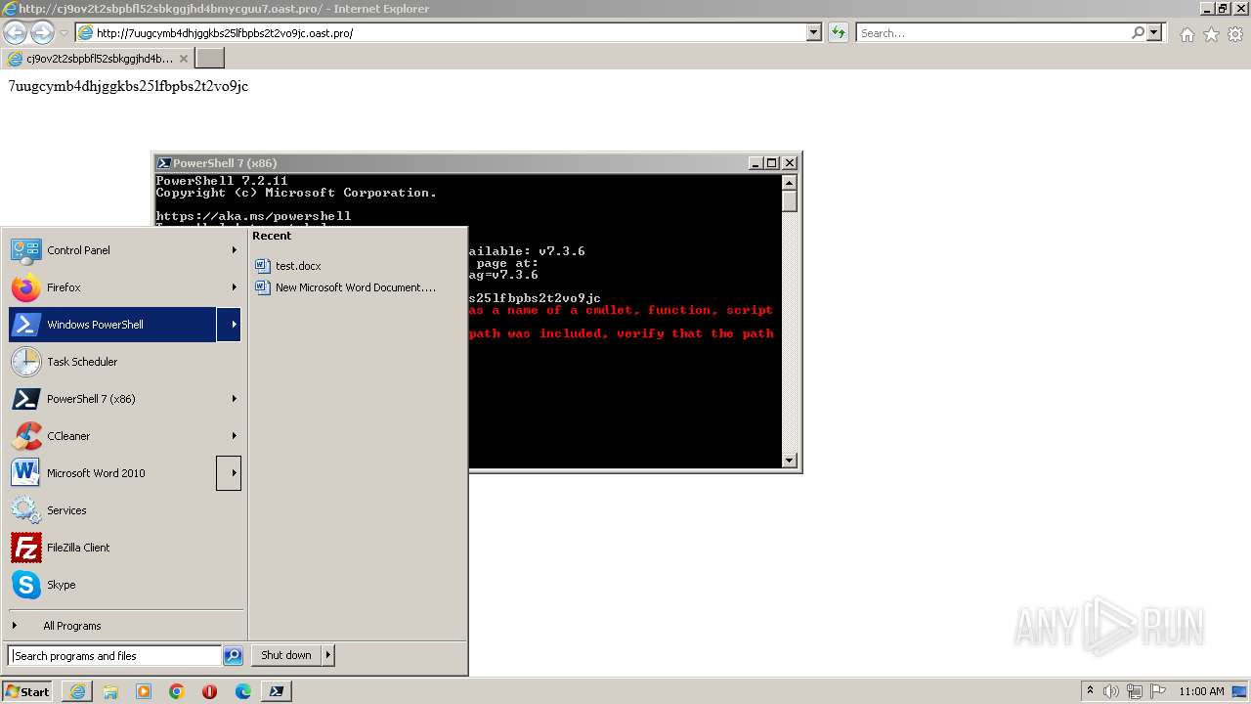
Task: Close the cj9ov2t2sbpbfl52 browser tab
Action: pyautogui.click(x=183, y=59)
